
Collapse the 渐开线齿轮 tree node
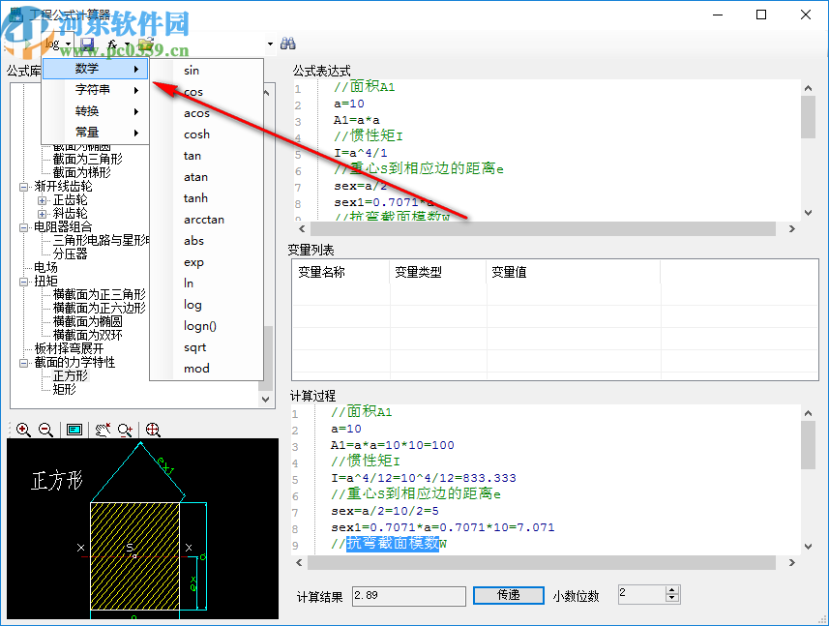23,187
